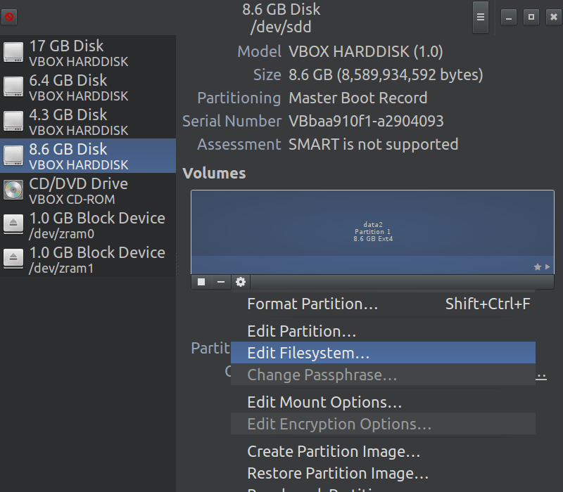This screenshot has width=563, height=492.
Task: Open the Edit Partition dialog
Action: pos(301,331)
